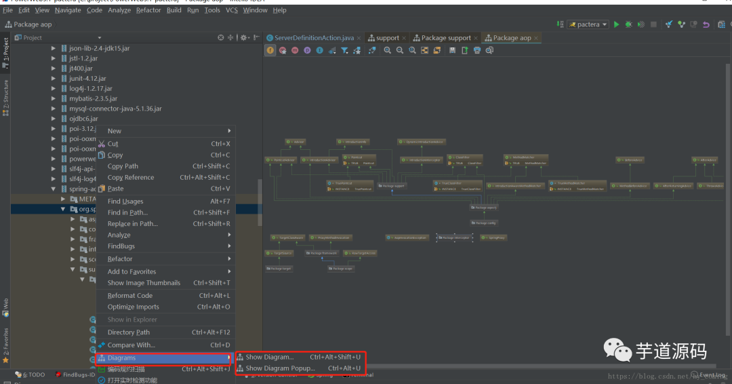Open the New submenu in context menu

(165, 131)
